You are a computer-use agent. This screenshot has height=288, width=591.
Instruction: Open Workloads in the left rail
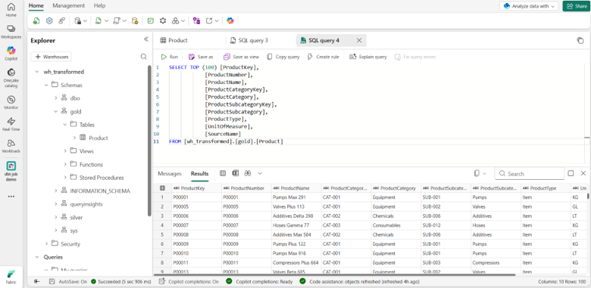pyautogui.click(x=11, y=146)
